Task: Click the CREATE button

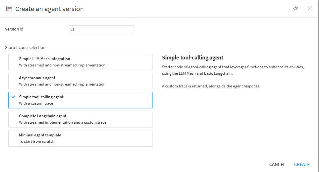Action: (x=302, y=164)
